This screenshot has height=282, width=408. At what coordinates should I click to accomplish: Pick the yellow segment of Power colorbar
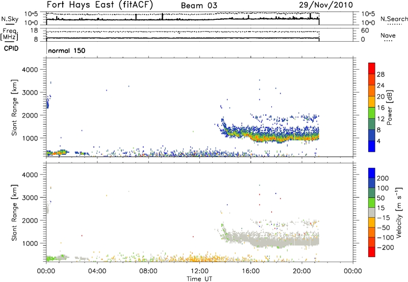tap(372, 101)
